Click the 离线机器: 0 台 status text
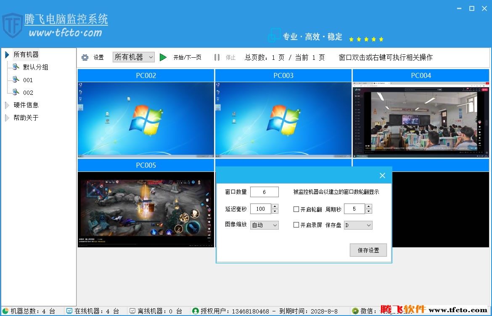Screen dimensions: 492x316 (160, 311)
